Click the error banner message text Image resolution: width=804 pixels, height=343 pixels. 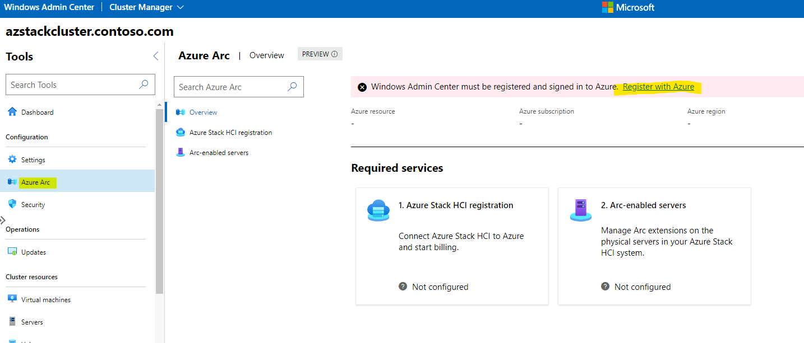[495, 87]
